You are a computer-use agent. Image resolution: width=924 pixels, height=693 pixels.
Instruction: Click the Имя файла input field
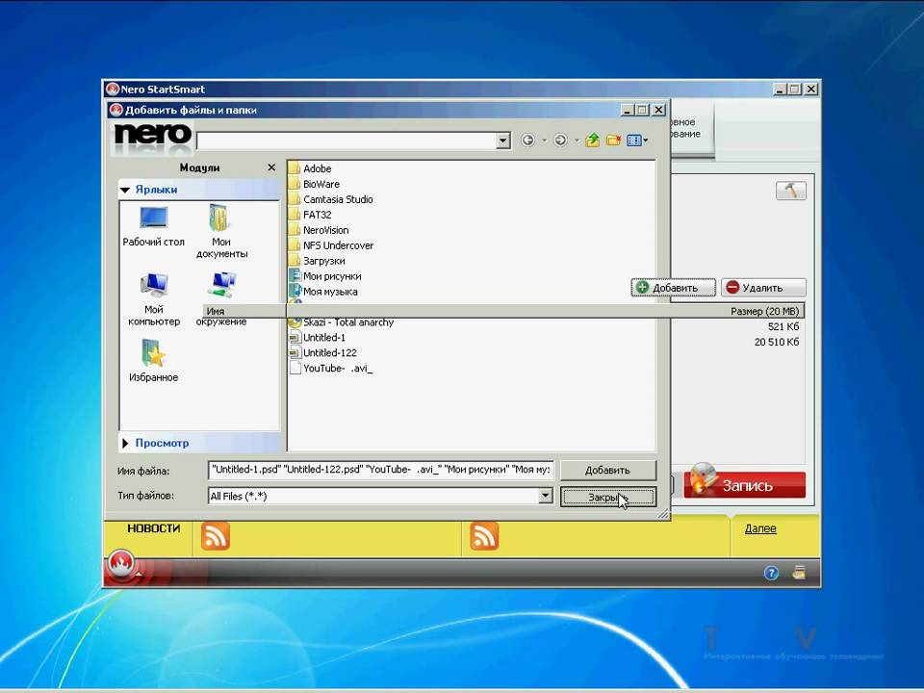tap(380, 470)
